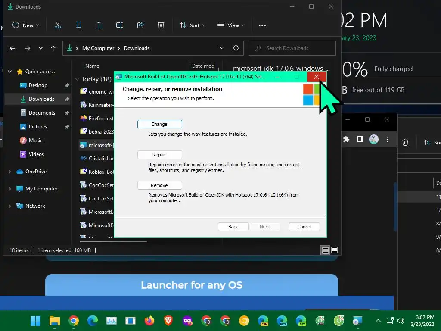Click the browser profile avatar
Viewport: 441px width, 331px height.
373,139
